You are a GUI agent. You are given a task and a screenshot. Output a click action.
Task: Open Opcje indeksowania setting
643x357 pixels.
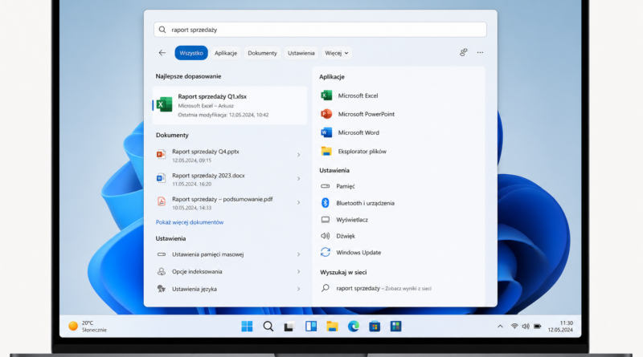(x=230, y=271)
